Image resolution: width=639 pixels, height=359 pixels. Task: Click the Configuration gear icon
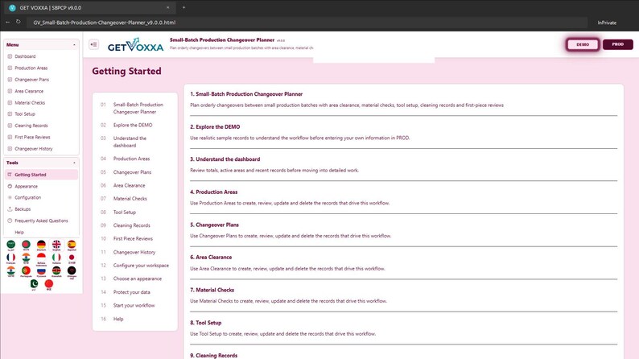[10, 198]
